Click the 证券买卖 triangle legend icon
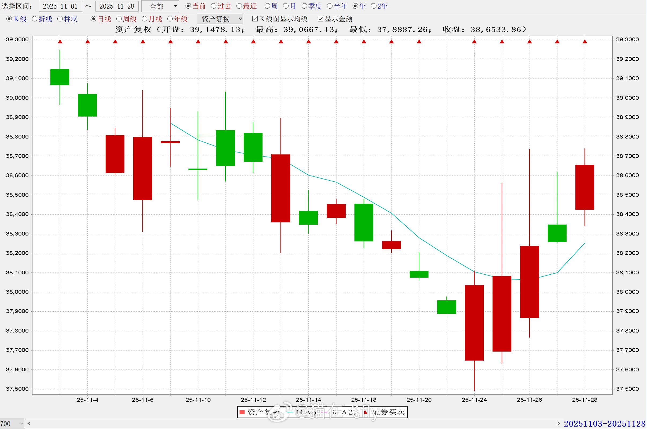Screen dimensions: 647x429 pos(366,412)
